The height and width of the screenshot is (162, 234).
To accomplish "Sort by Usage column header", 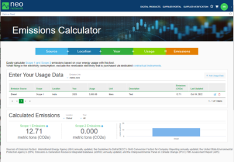I will point(92,89).
